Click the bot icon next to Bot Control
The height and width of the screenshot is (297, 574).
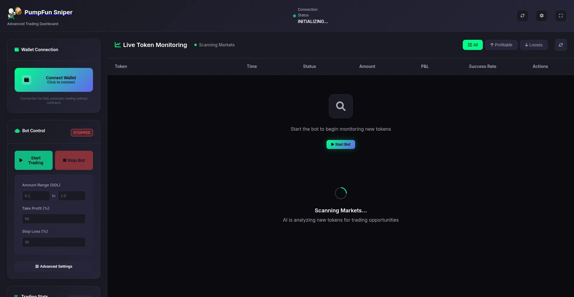coord(17,131)
